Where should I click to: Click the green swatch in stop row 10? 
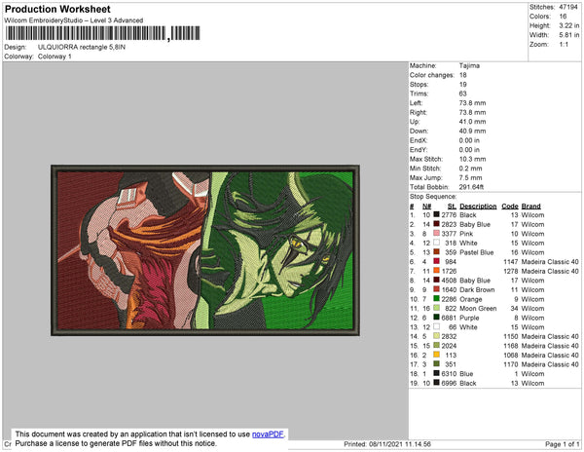click(436, 299)
